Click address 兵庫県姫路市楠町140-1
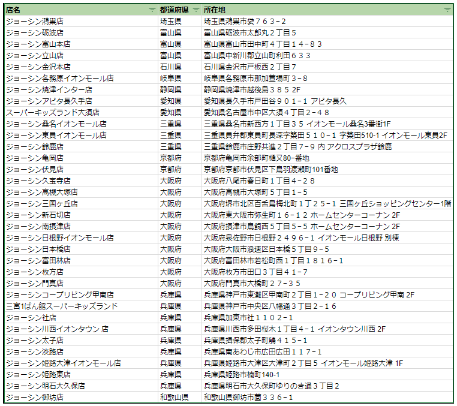 [327, 375]
